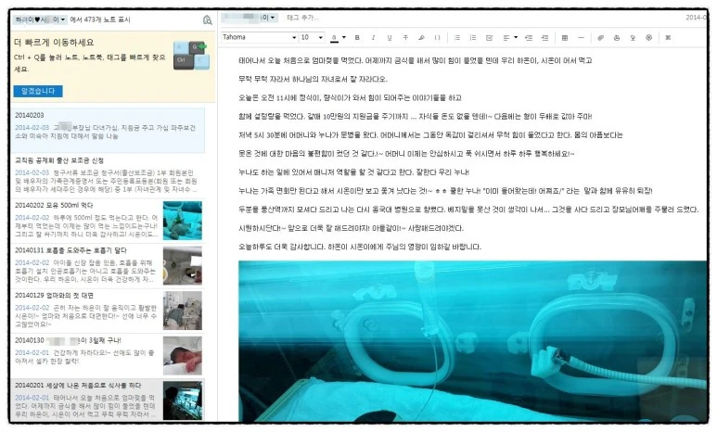Open the note '20140202 모유 500ml 먹다'
717x432 pixels.
(108, 221)
